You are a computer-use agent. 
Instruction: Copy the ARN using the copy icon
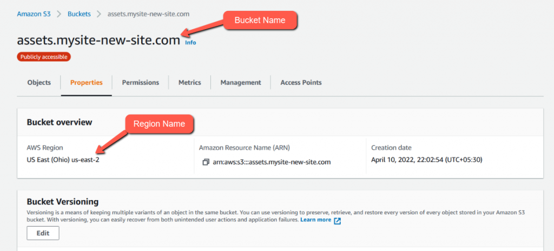point(206,162)
